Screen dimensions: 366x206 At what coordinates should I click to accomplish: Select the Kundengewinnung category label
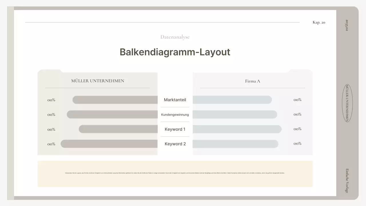[x=175, y=114]
